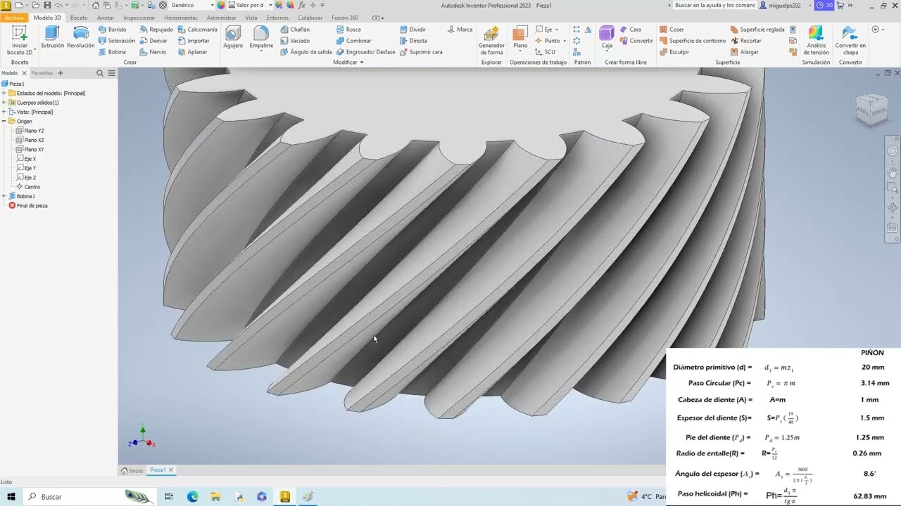Choose the Barrido sweep tool
Screen dimensions: 901x506
pos(113,30)
